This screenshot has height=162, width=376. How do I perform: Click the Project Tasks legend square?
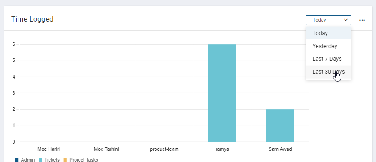pos(65,160)
